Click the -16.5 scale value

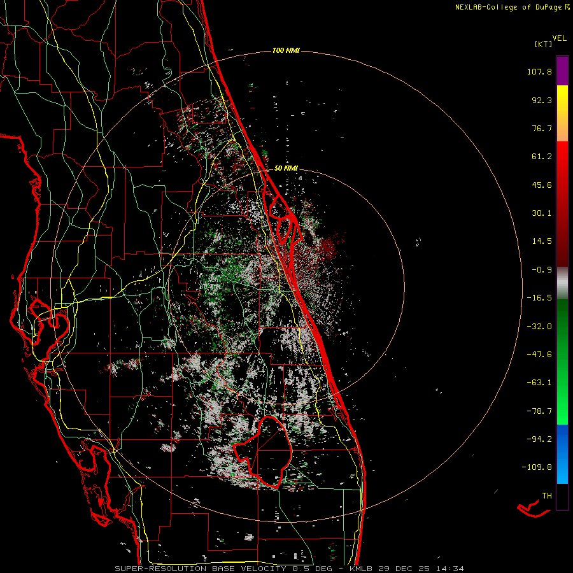(539, 298)
